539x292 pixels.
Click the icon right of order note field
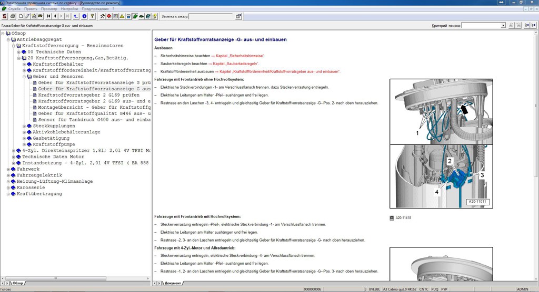click(238, 16)
